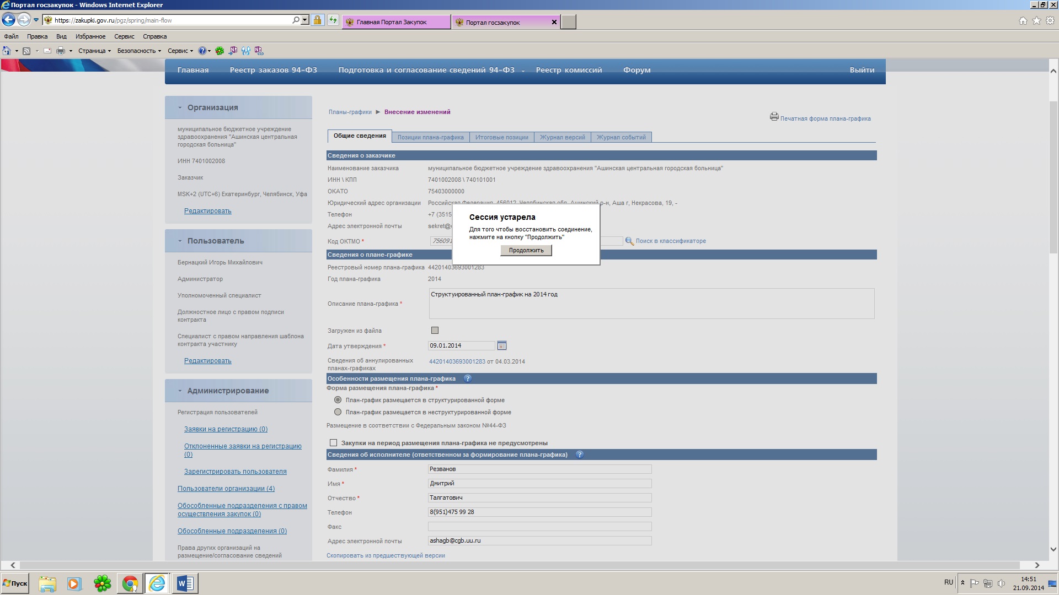Switch to the Позиции плана-графика tab
The width and height of the screenshot is (1059, 595).
(430, 137)
